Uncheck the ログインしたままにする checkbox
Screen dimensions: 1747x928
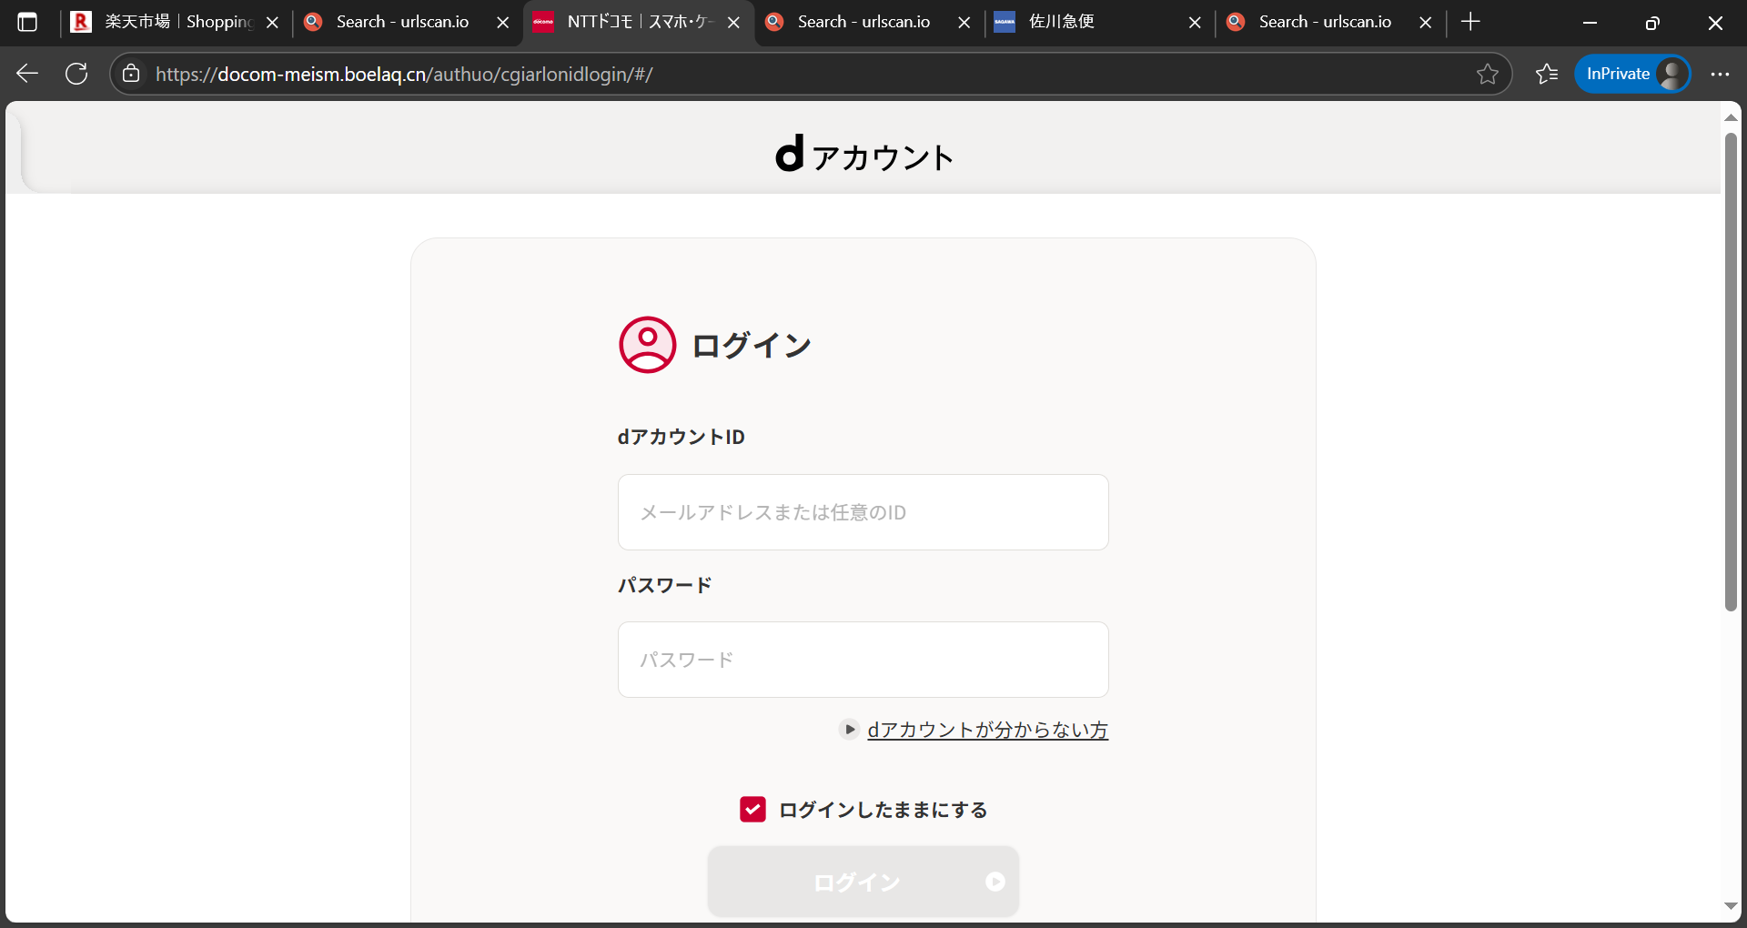[752, 809]
